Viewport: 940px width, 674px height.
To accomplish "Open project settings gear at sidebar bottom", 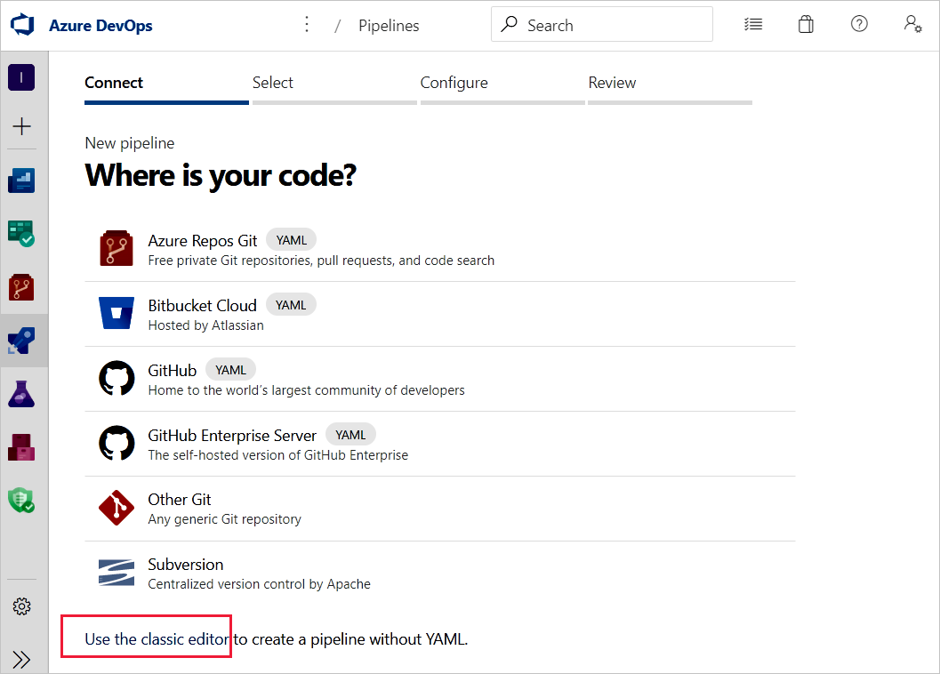I will click(22, 606).
